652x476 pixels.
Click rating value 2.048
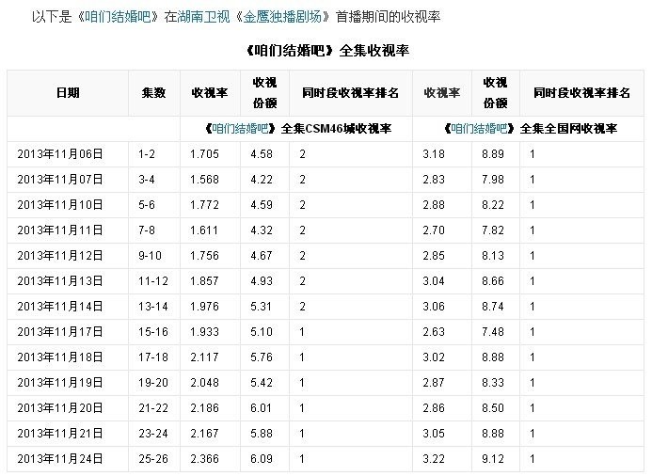pos(204,383)
